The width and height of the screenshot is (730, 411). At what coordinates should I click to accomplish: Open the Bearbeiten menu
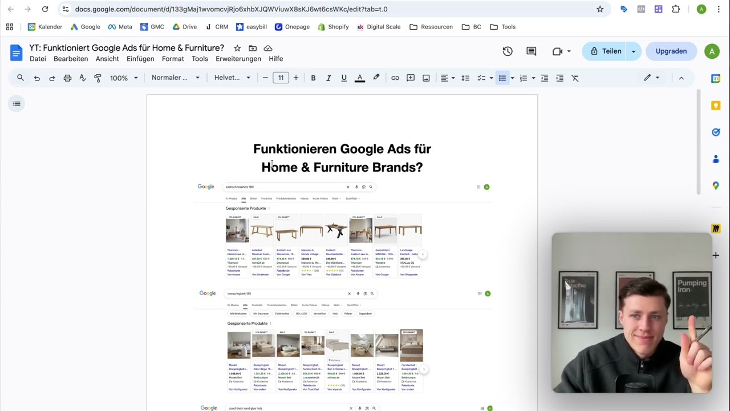[71, 59]
